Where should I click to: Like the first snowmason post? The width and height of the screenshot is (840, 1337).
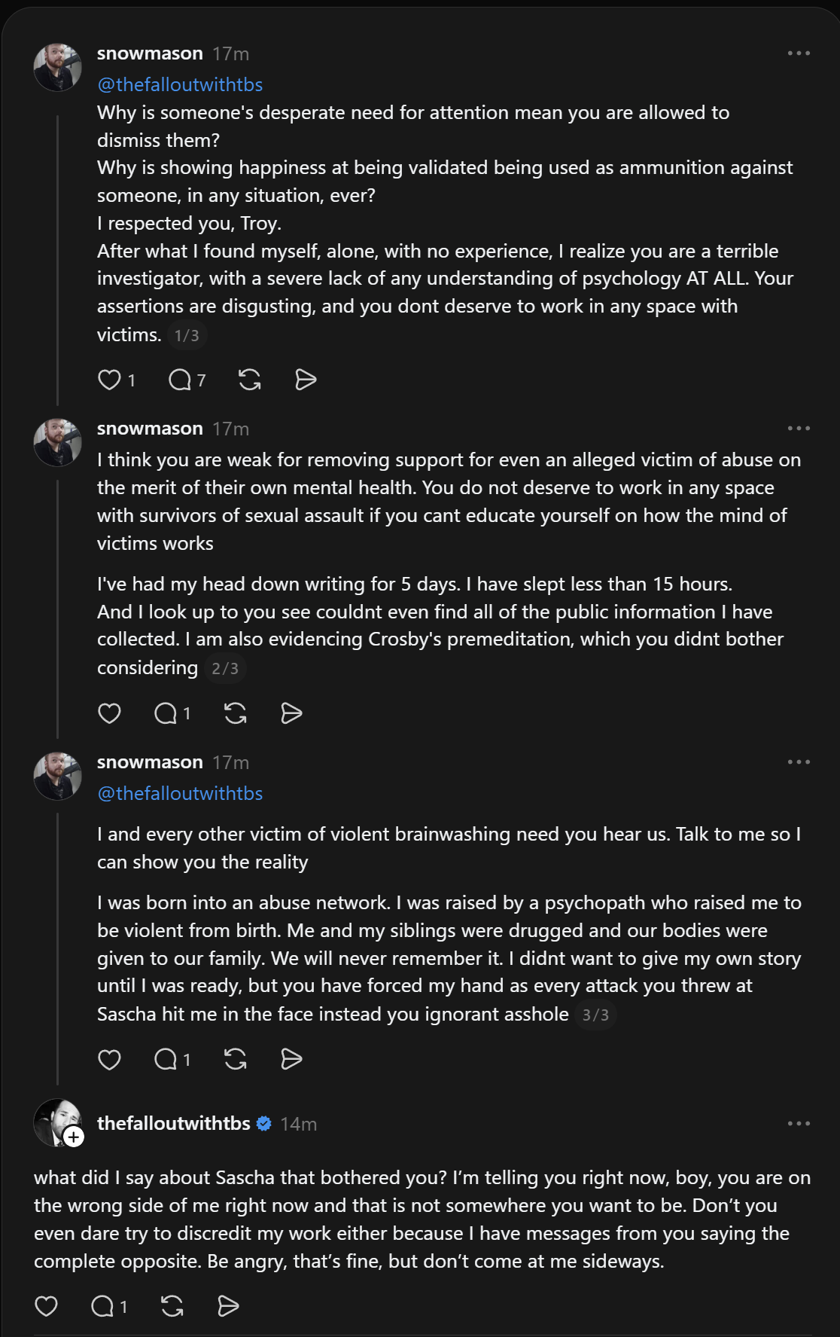click(x=110, y=380)
